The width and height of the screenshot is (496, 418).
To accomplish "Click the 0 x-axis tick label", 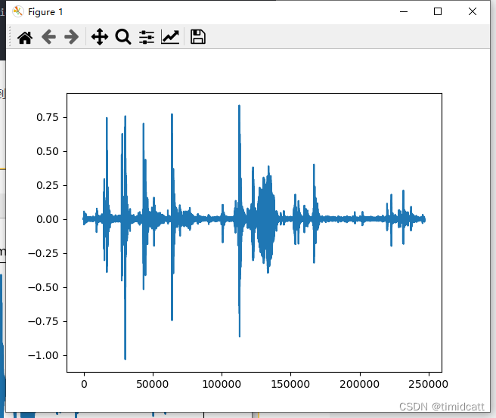I will click(84, 384).
